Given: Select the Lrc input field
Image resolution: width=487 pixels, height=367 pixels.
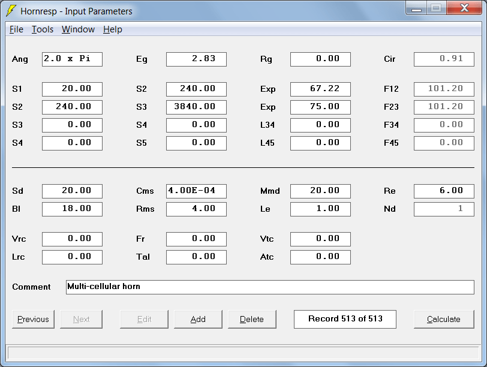Looking at the screenshot, I should tap(72, 257).
